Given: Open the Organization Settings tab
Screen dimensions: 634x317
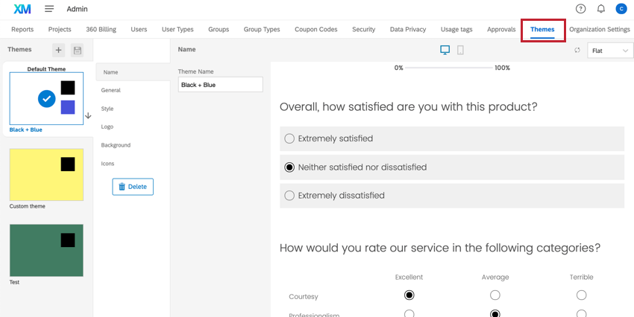Looking at the screenshot, I should (x=599, y=30).
